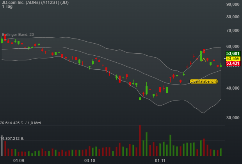Image resolution: width=242 pixels, height=164 pixels.
Task: Click the yellow 53,556 price tag
Action: click(233, 58)
